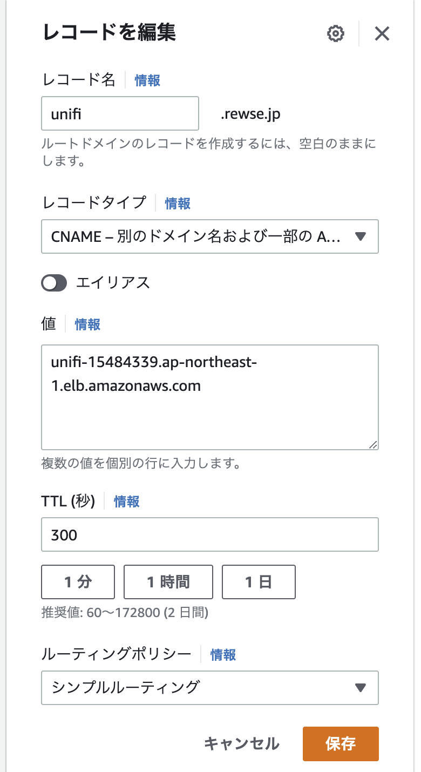Open the settings gear icon

(335, 33)
